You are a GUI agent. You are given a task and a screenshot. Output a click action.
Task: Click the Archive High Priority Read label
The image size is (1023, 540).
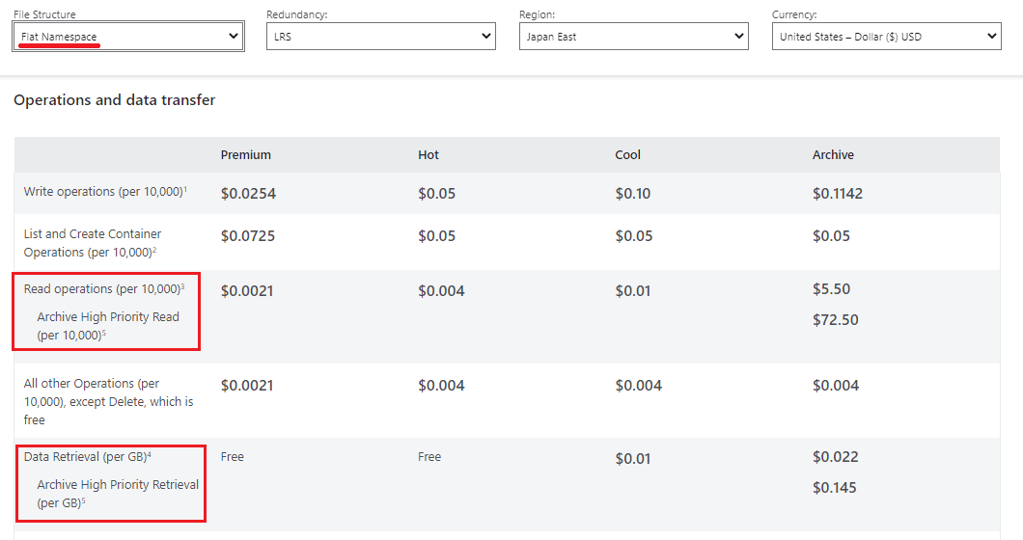(x=108, y=317)
